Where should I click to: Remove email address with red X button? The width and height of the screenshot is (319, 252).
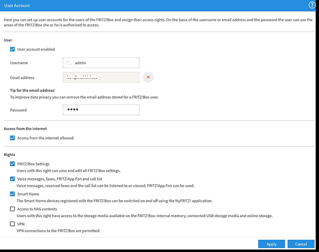(x=148, y=77)
